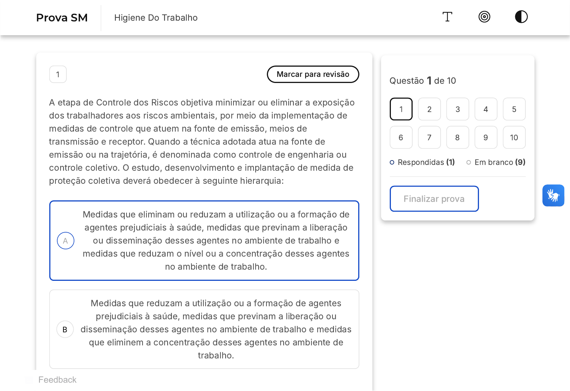Navigate to question 5
The image size is (570, 391).
[514, 109]
